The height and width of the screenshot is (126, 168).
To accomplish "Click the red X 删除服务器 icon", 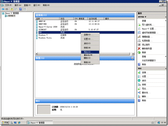I will click(139, 49).
